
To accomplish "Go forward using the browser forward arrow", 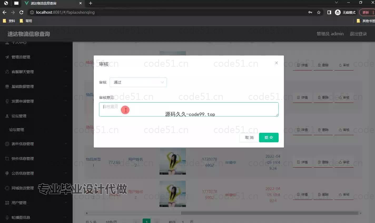I will click(13, 12).
